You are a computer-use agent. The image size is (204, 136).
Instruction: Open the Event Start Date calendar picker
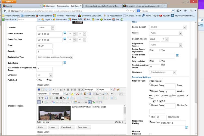tap(65, 33)
